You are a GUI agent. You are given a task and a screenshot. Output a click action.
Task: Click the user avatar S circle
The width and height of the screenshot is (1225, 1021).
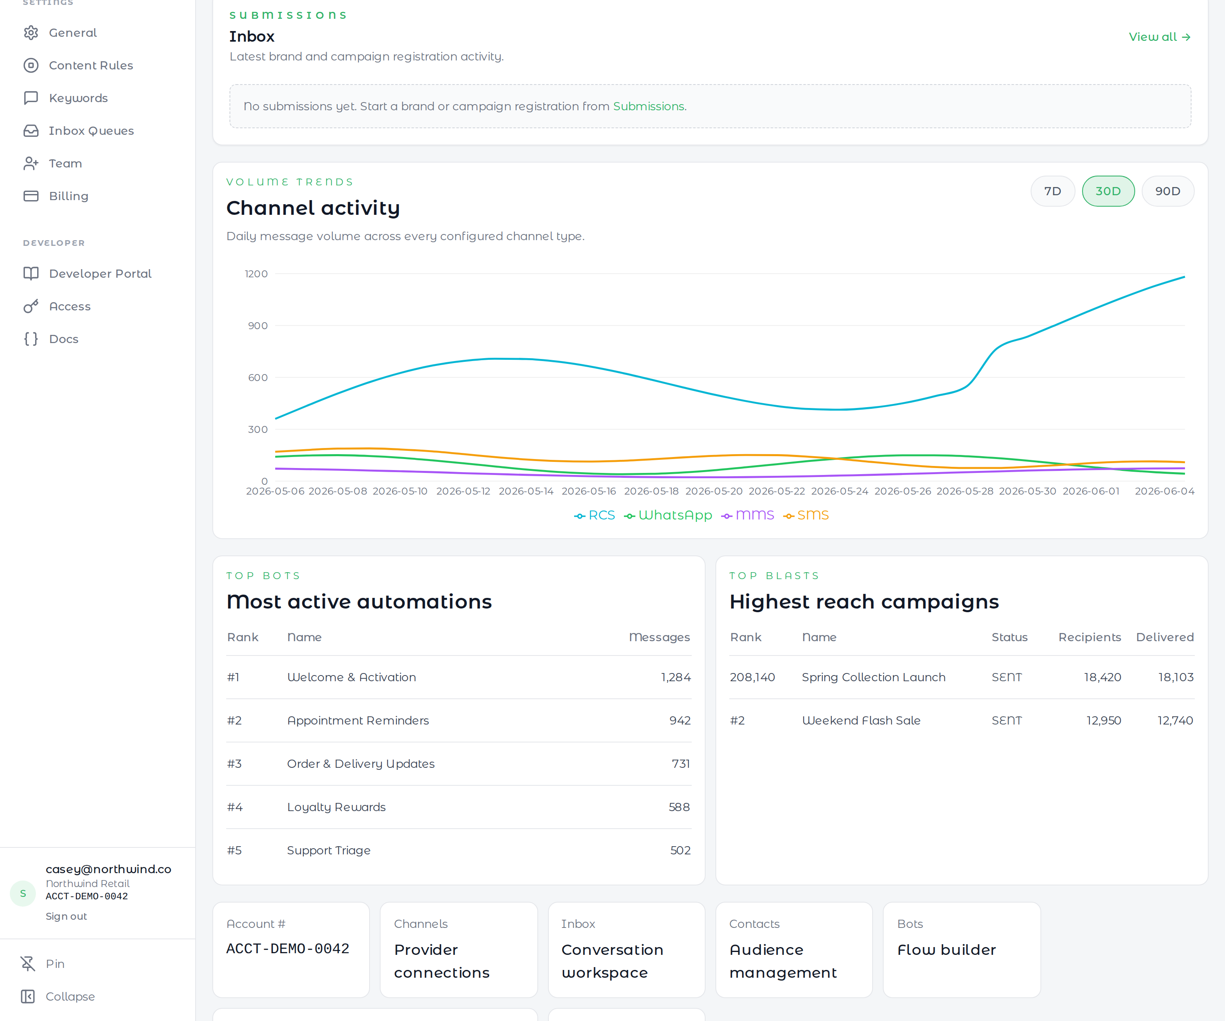coord(23,893)
